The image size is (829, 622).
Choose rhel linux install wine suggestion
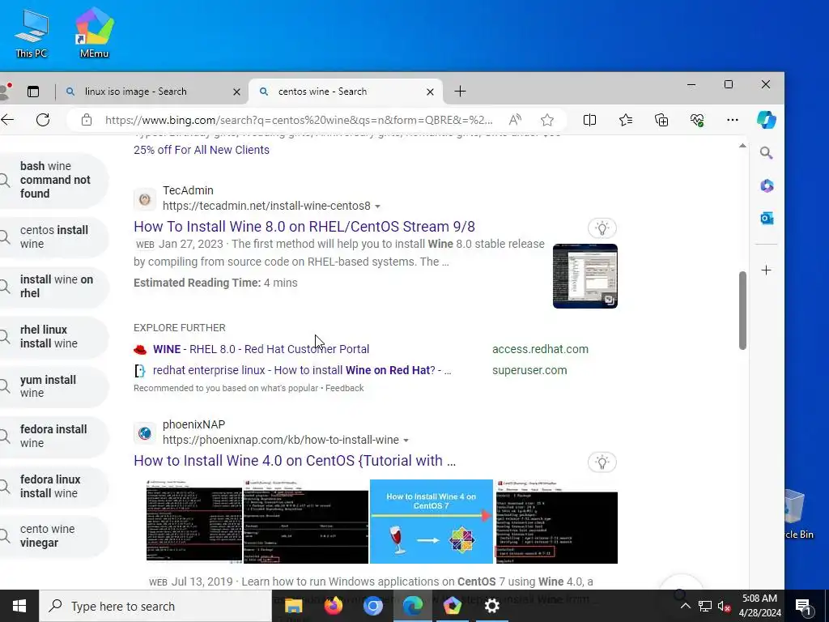pos(53,336)
